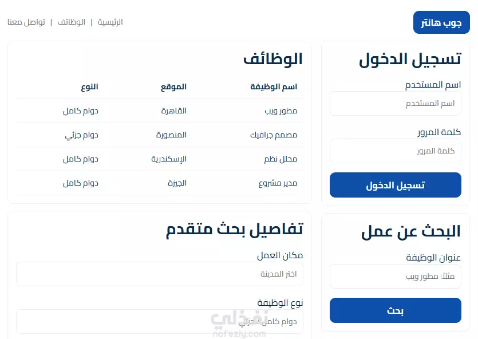Click the جوب هانتر logo button
This screenshot has height=339, width=478.
[441, 22]
